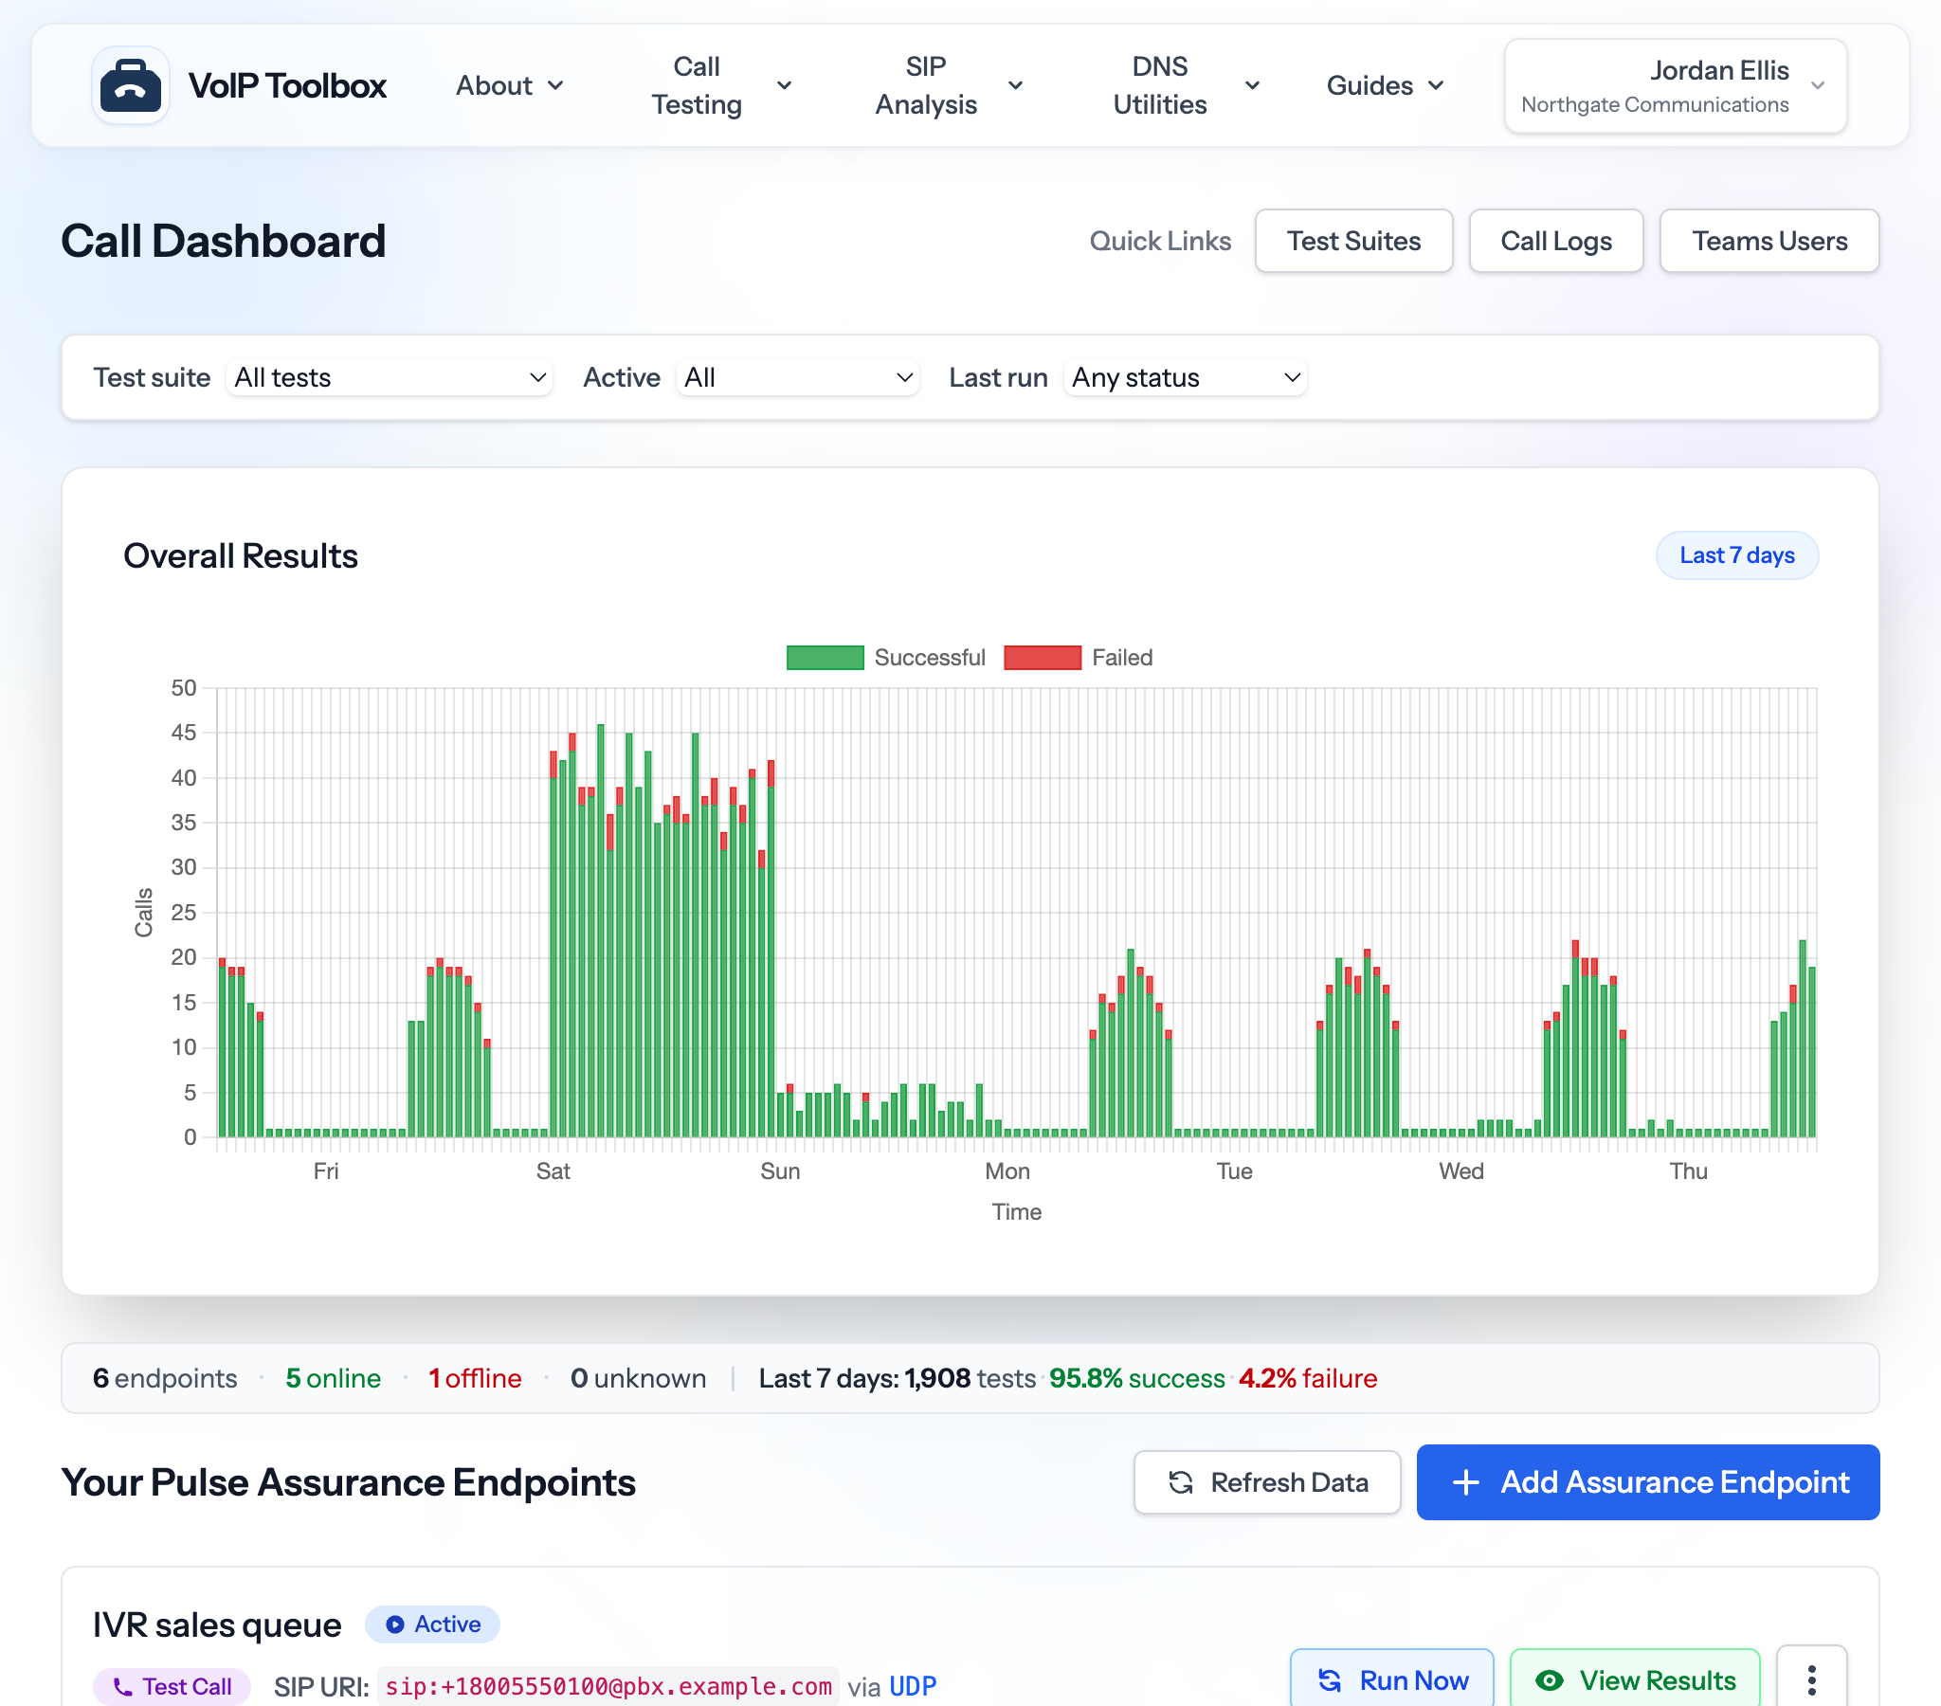Viewport: 1941px width, 1706px height.
Task: Click the '0 unknown' status count
Action: coord(638,1378)
